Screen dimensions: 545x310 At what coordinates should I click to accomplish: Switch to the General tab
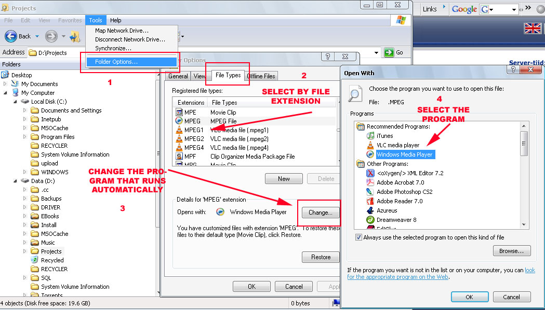click(178, 76)
